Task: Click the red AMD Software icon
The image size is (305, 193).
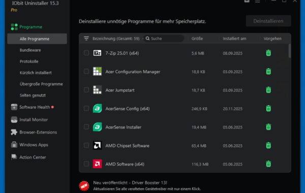Action: (x=97, y=164)
